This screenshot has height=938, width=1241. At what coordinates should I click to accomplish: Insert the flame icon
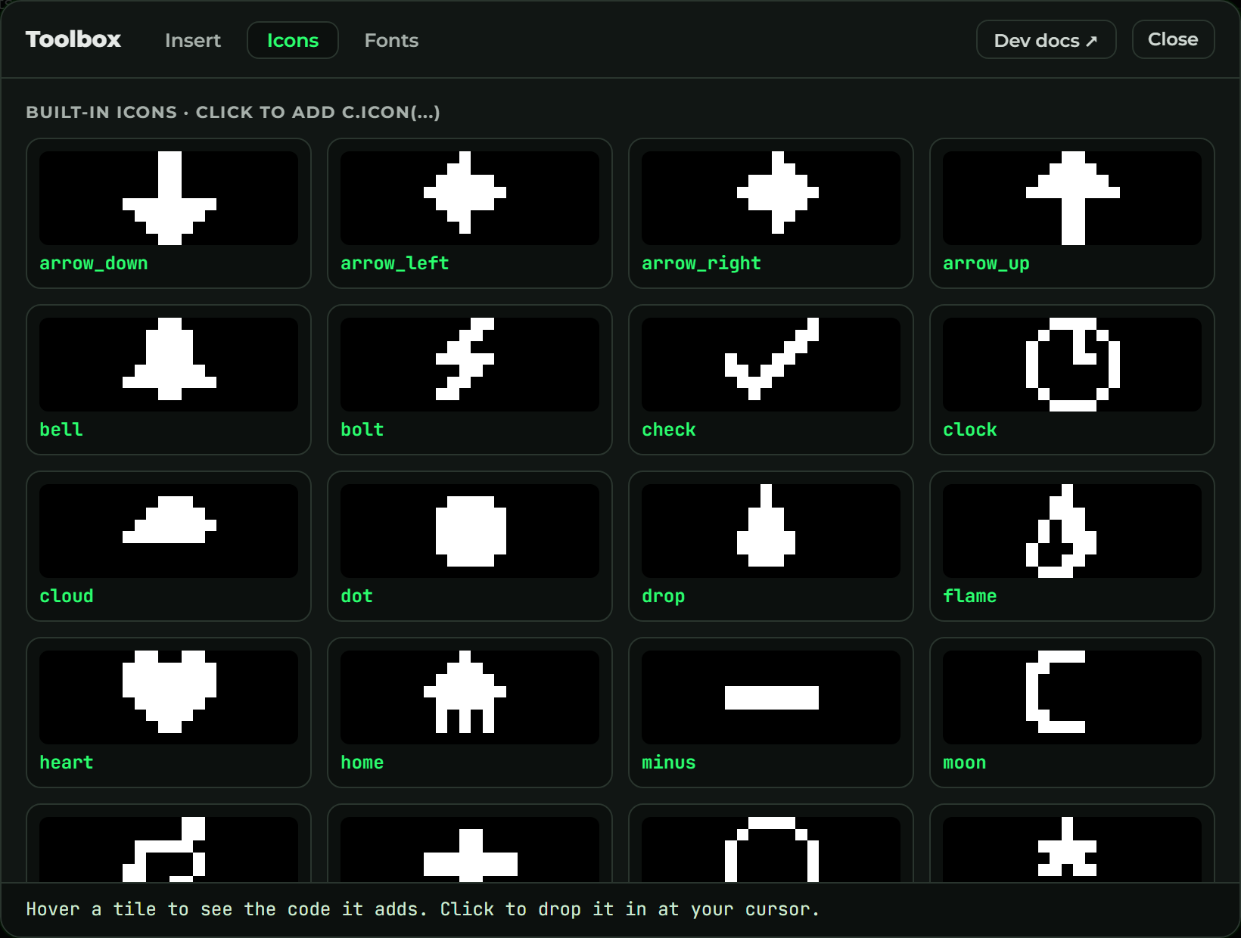pyautogui.click(x=1072, y=546)
